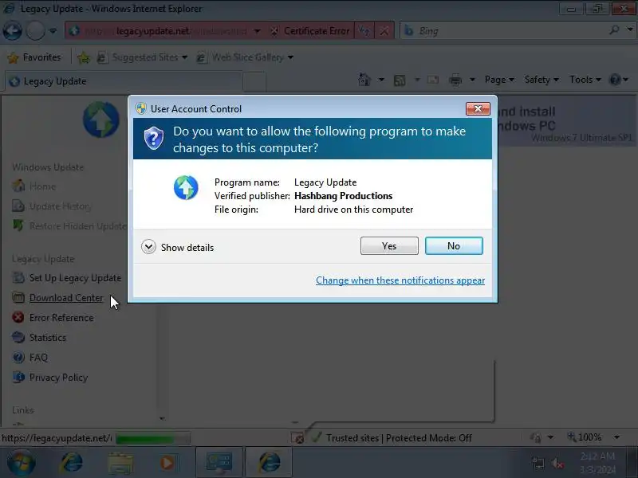
Task: Open the Tools menu
Action: [x=585, y=80]
